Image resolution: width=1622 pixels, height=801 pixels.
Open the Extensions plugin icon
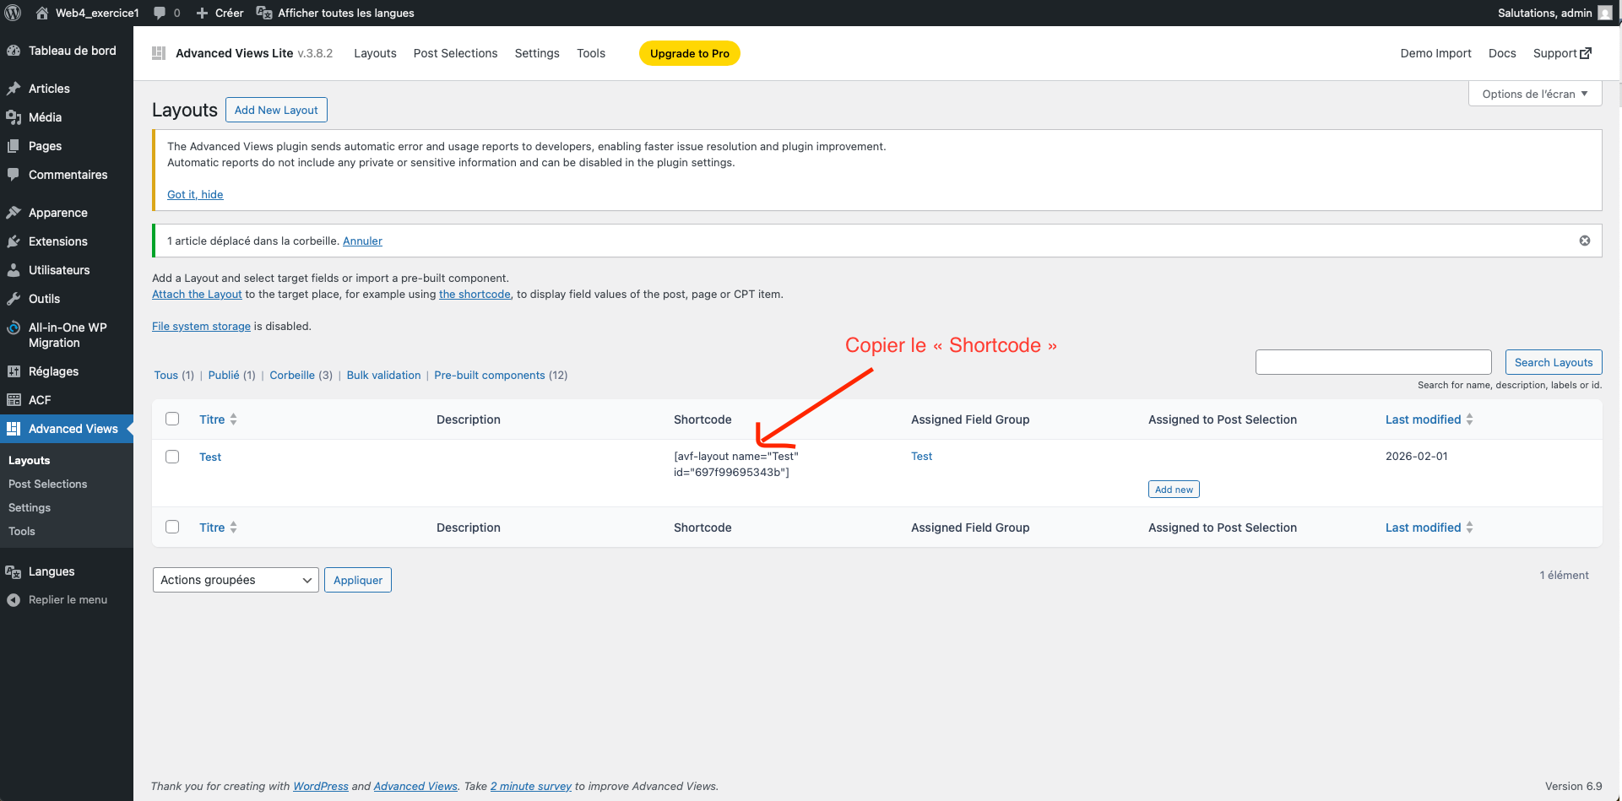(14, 241)
